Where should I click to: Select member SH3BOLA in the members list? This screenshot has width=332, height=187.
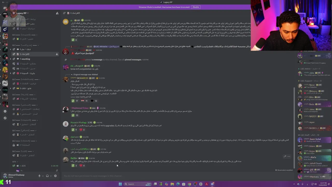pyautogui.click(x=314, y=128)
